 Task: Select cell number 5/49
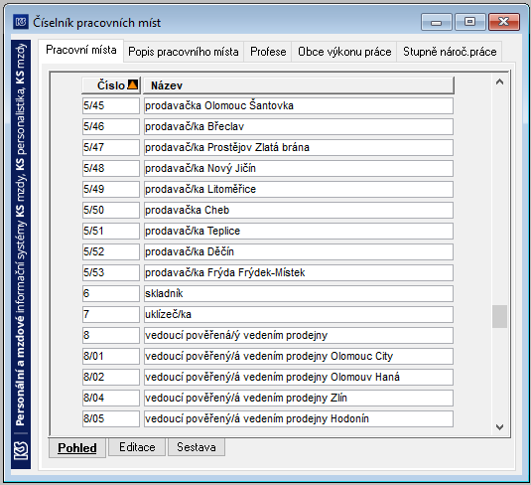tap(111, 189)
